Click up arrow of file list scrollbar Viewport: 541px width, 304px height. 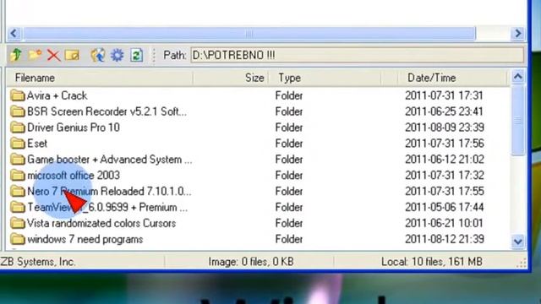click(518, 77)
